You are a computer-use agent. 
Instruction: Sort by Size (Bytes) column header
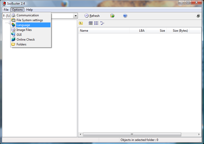(x=178, y=31)
